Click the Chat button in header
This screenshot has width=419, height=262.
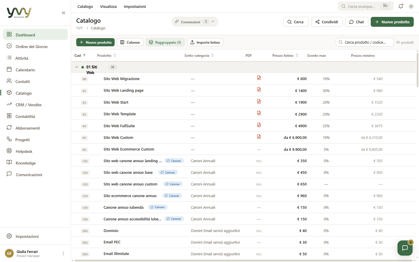pyautogui.click(x=357, y=22)
